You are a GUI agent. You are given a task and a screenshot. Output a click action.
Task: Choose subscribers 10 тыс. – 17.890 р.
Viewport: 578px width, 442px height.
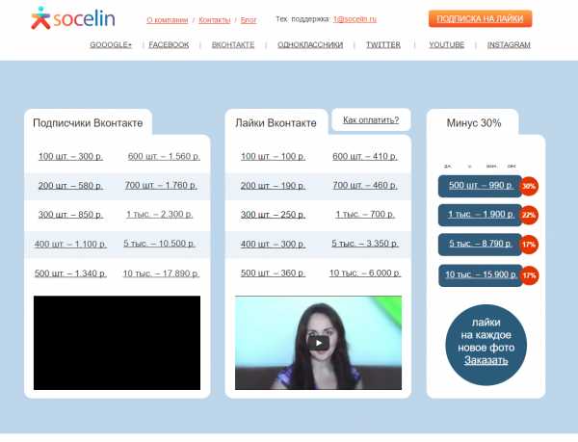coord(161,273)
